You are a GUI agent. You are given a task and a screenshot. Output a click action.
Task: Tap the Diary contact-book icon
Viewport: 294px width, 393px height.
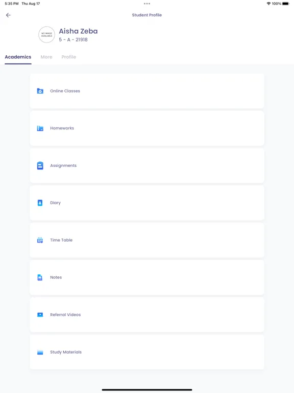(40, 203)
